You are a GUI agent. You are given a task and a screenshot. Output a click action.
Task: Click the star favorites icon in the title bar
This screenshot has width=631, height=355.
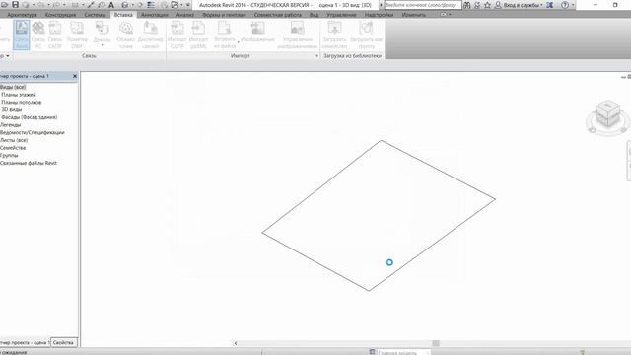(487, 5)
